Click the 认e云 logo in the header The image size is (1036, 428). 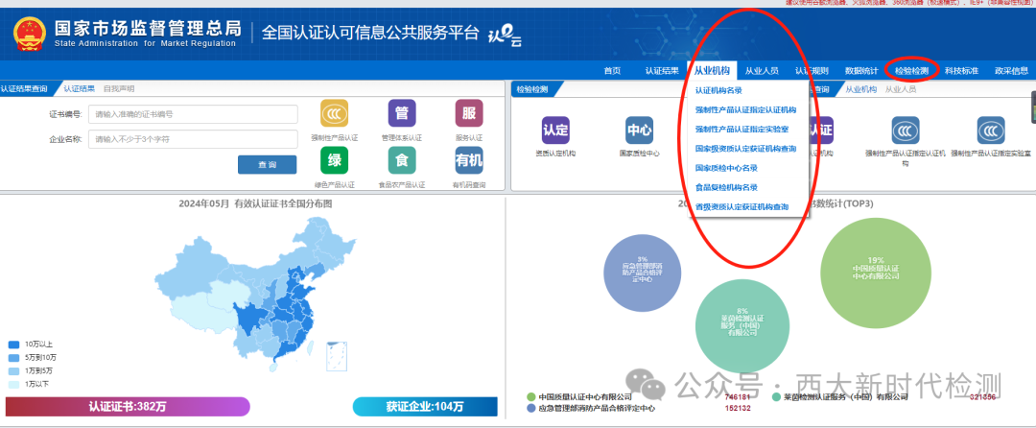pyautogui.click(x=506, y=36)
